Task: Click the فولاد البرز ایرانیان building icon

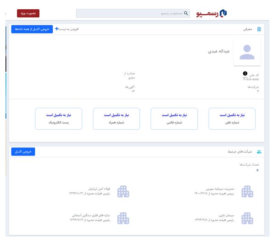Action: click(x=123, y=191)
